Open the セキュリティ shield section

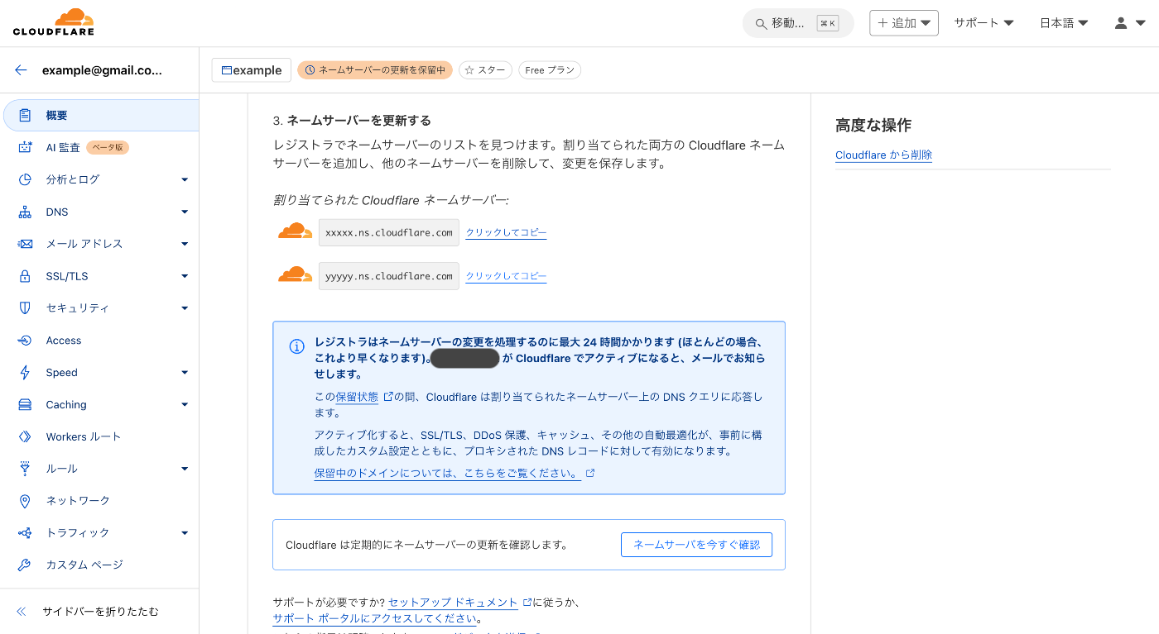[26, 307]
